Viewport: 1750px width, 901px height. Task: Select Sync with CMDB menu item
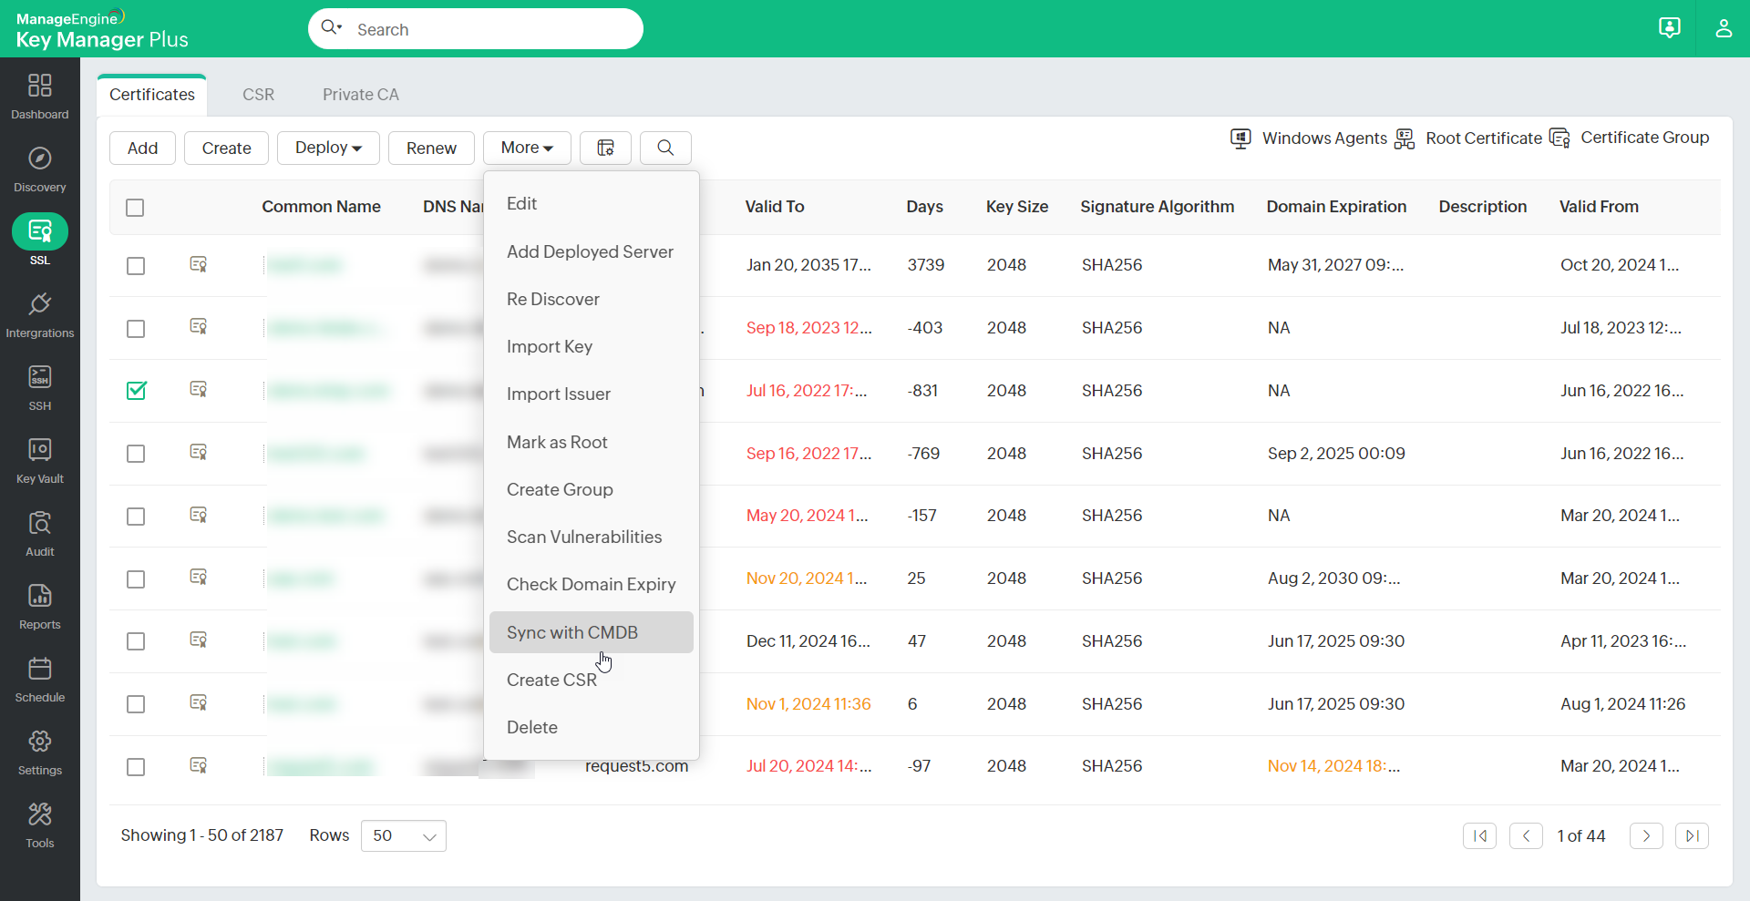point(592,632)
